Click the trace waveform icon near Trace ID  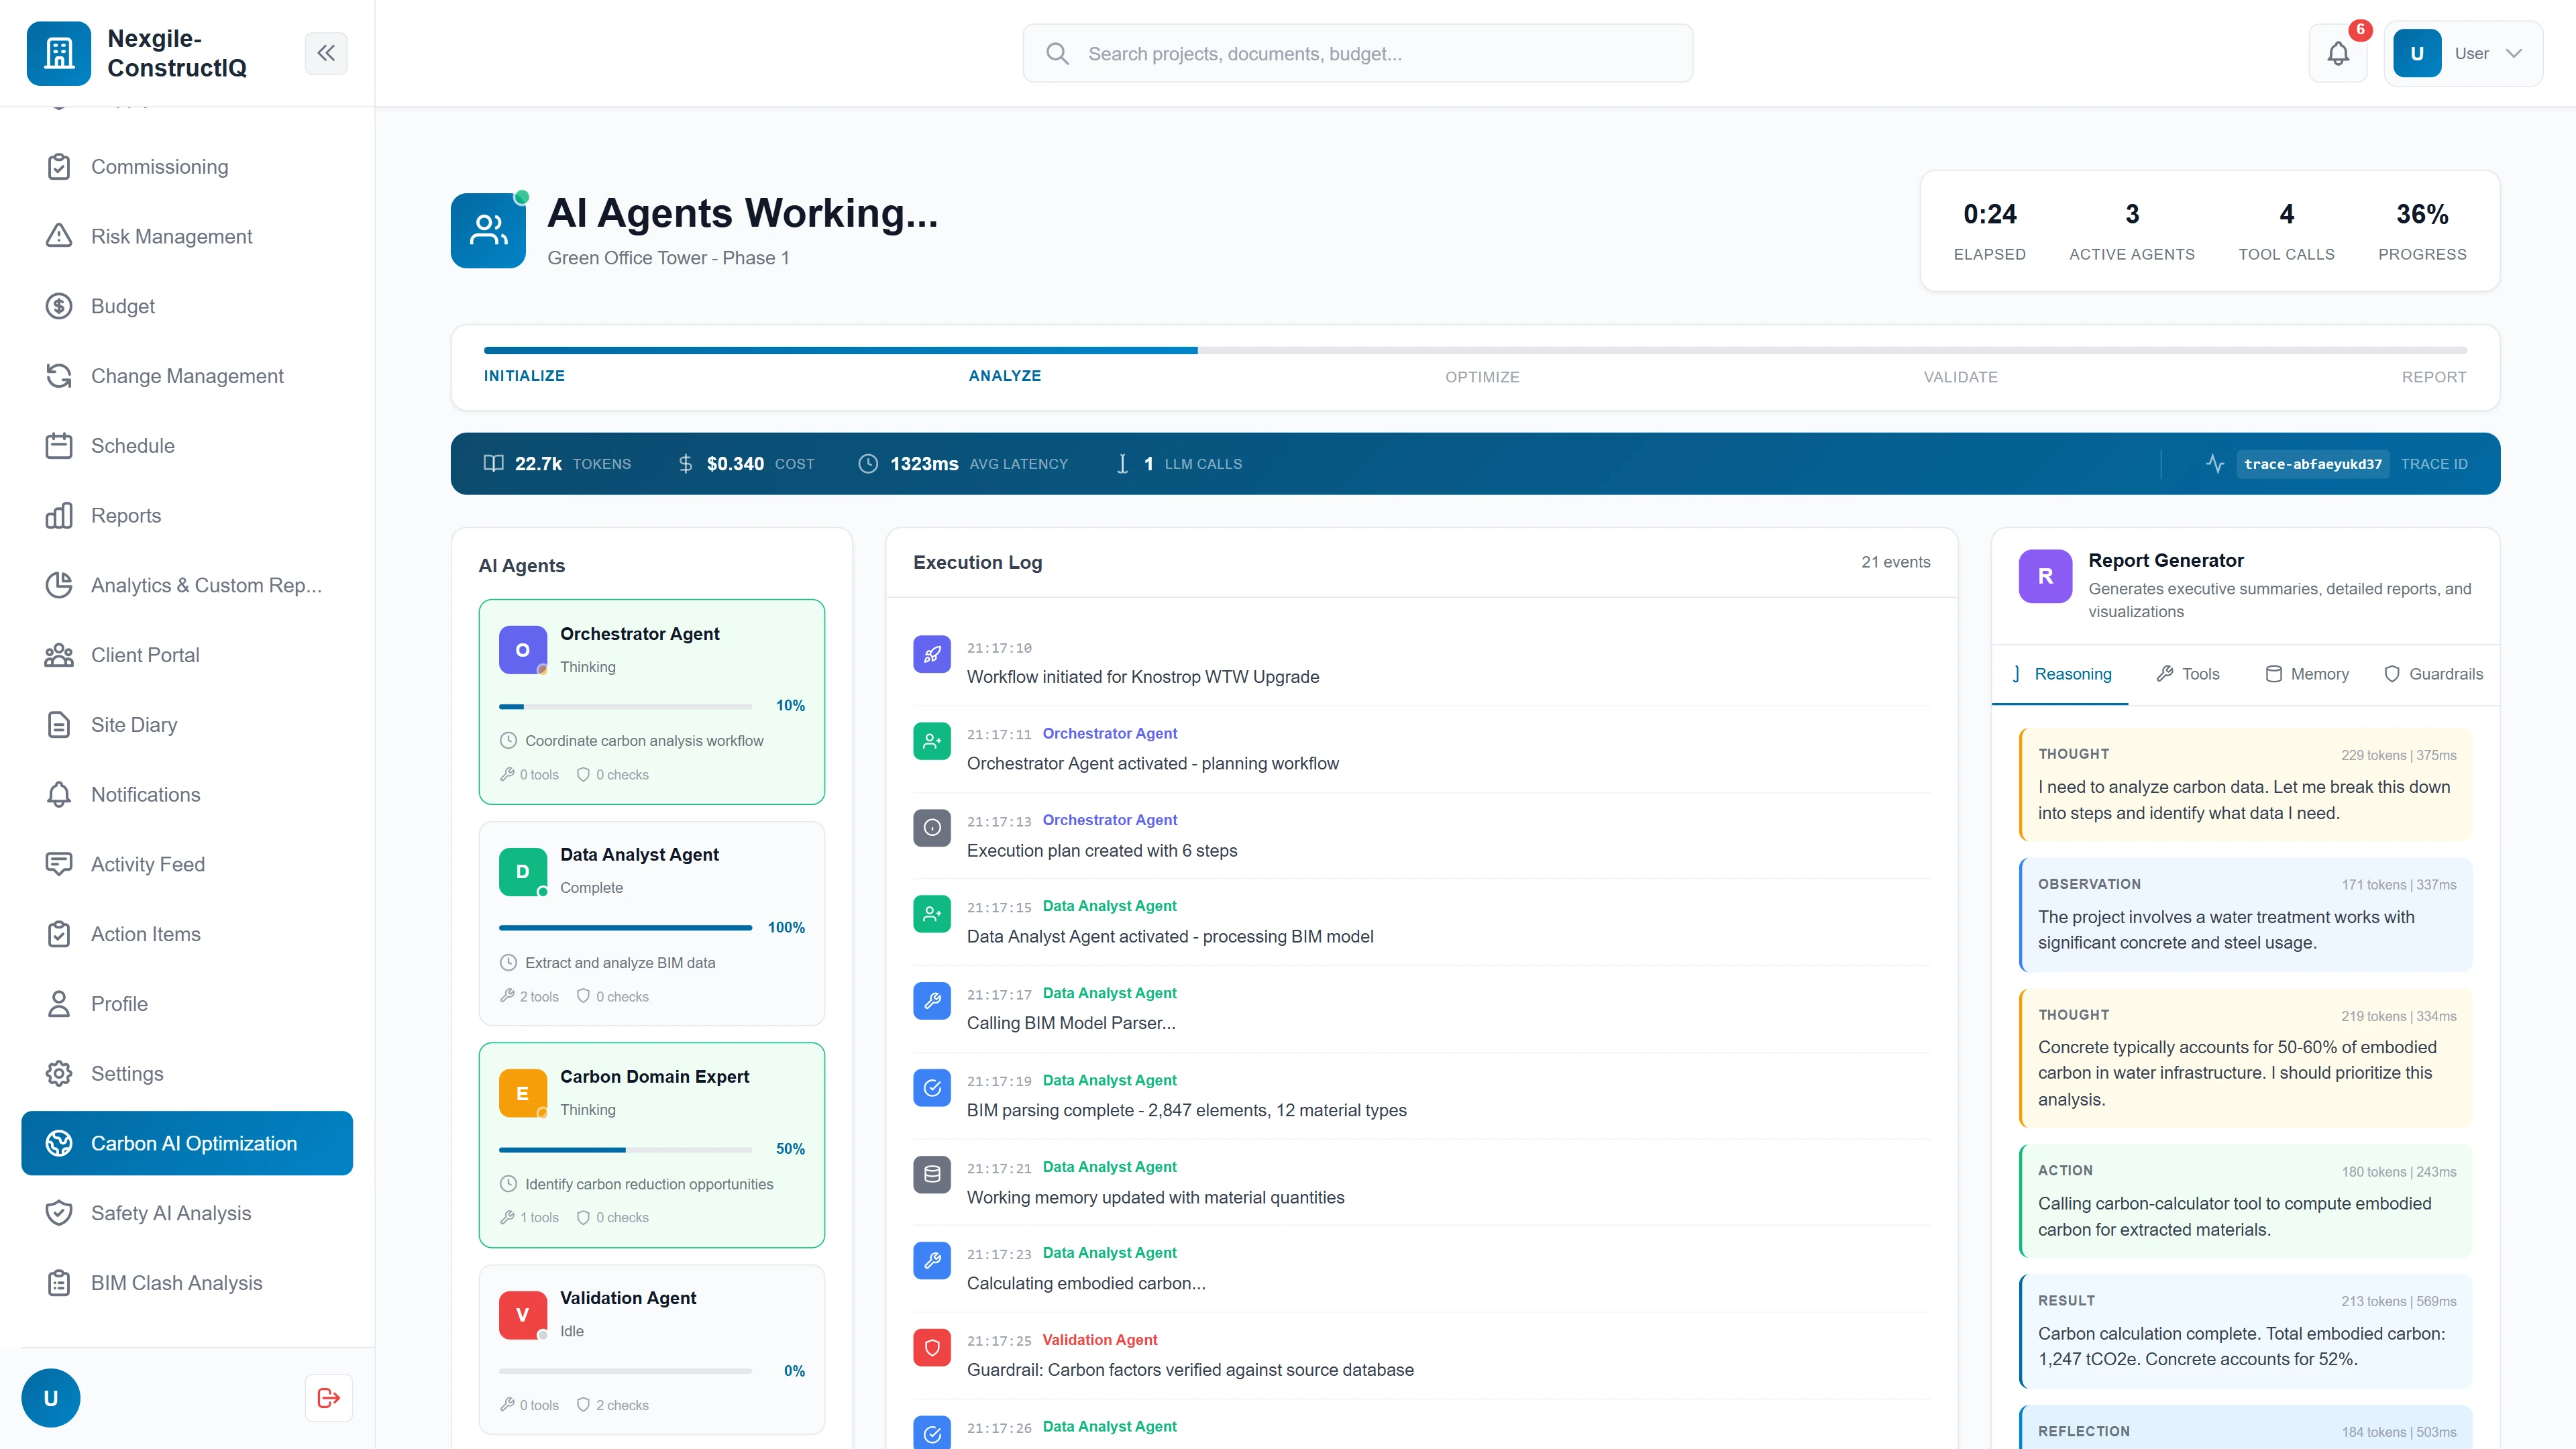tap(2216, 463)
